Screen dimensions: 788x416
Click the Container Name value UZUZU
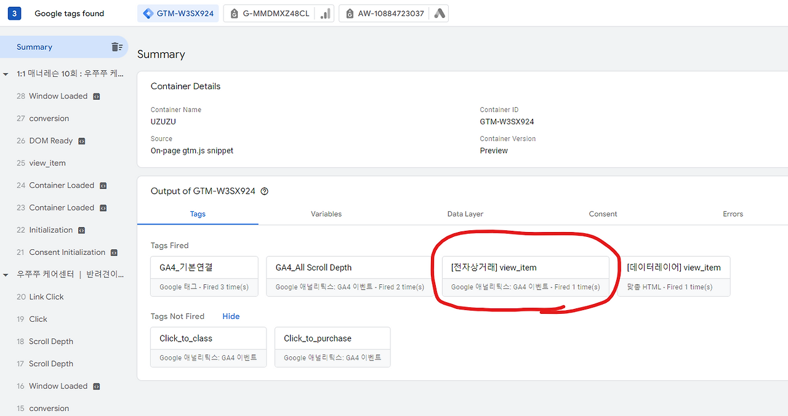tap(163, 122)
